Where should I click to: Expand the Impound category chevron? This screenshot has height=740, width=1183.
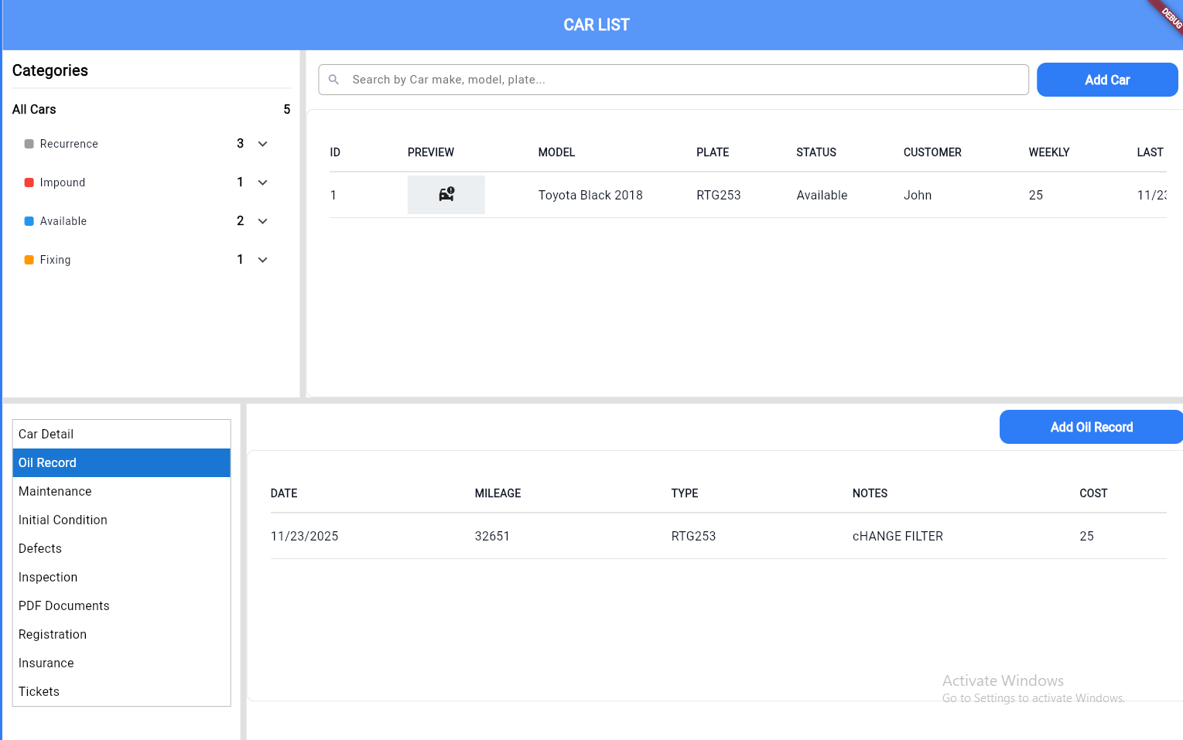(263, 182)
